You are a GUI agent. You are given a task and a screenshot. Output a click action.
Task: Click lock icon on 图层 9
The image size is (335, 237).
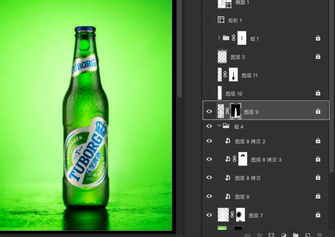318,111
